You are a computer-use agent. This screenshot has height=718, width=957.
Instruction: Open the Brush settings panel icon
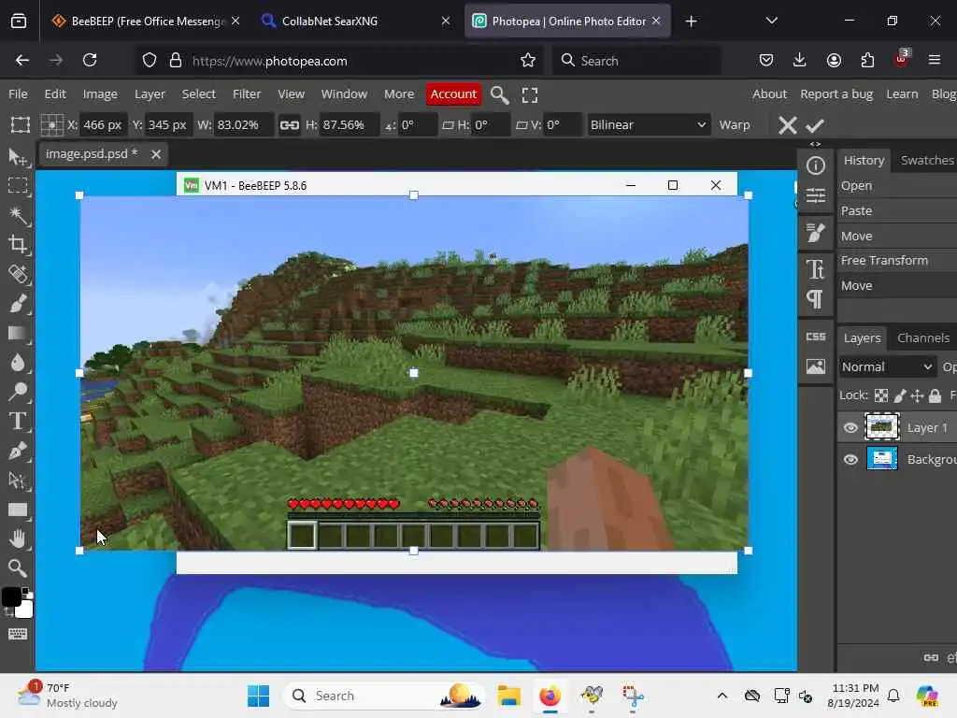[x=815, y=233]
